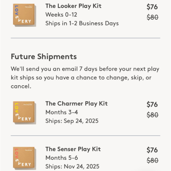Viewport: 171px width, 171px height.
Task: Click the Senser kit crossed-out $80 price
Action: point(153,160)
